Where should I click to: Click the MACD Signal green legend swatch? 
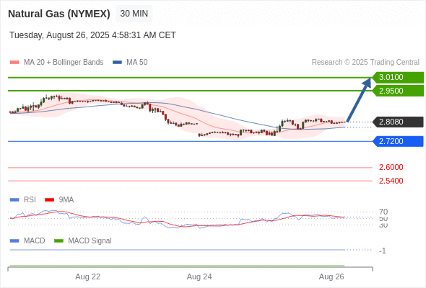pyautogui.click(x=58, y=241)
